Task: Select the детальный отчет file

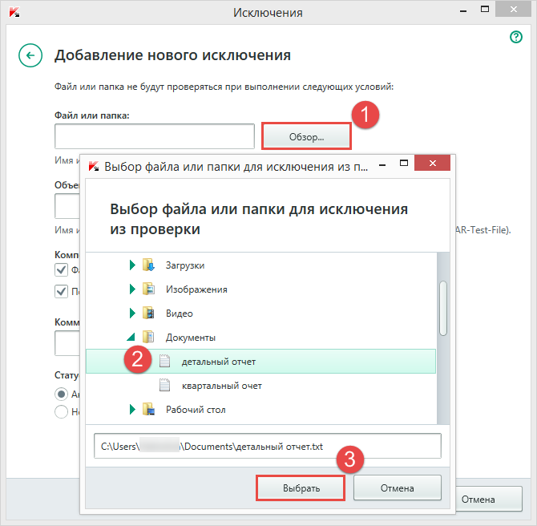Action: 218,362
